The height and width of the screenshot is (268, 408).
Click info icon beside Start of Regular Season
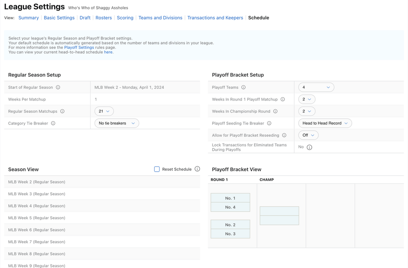58,87
